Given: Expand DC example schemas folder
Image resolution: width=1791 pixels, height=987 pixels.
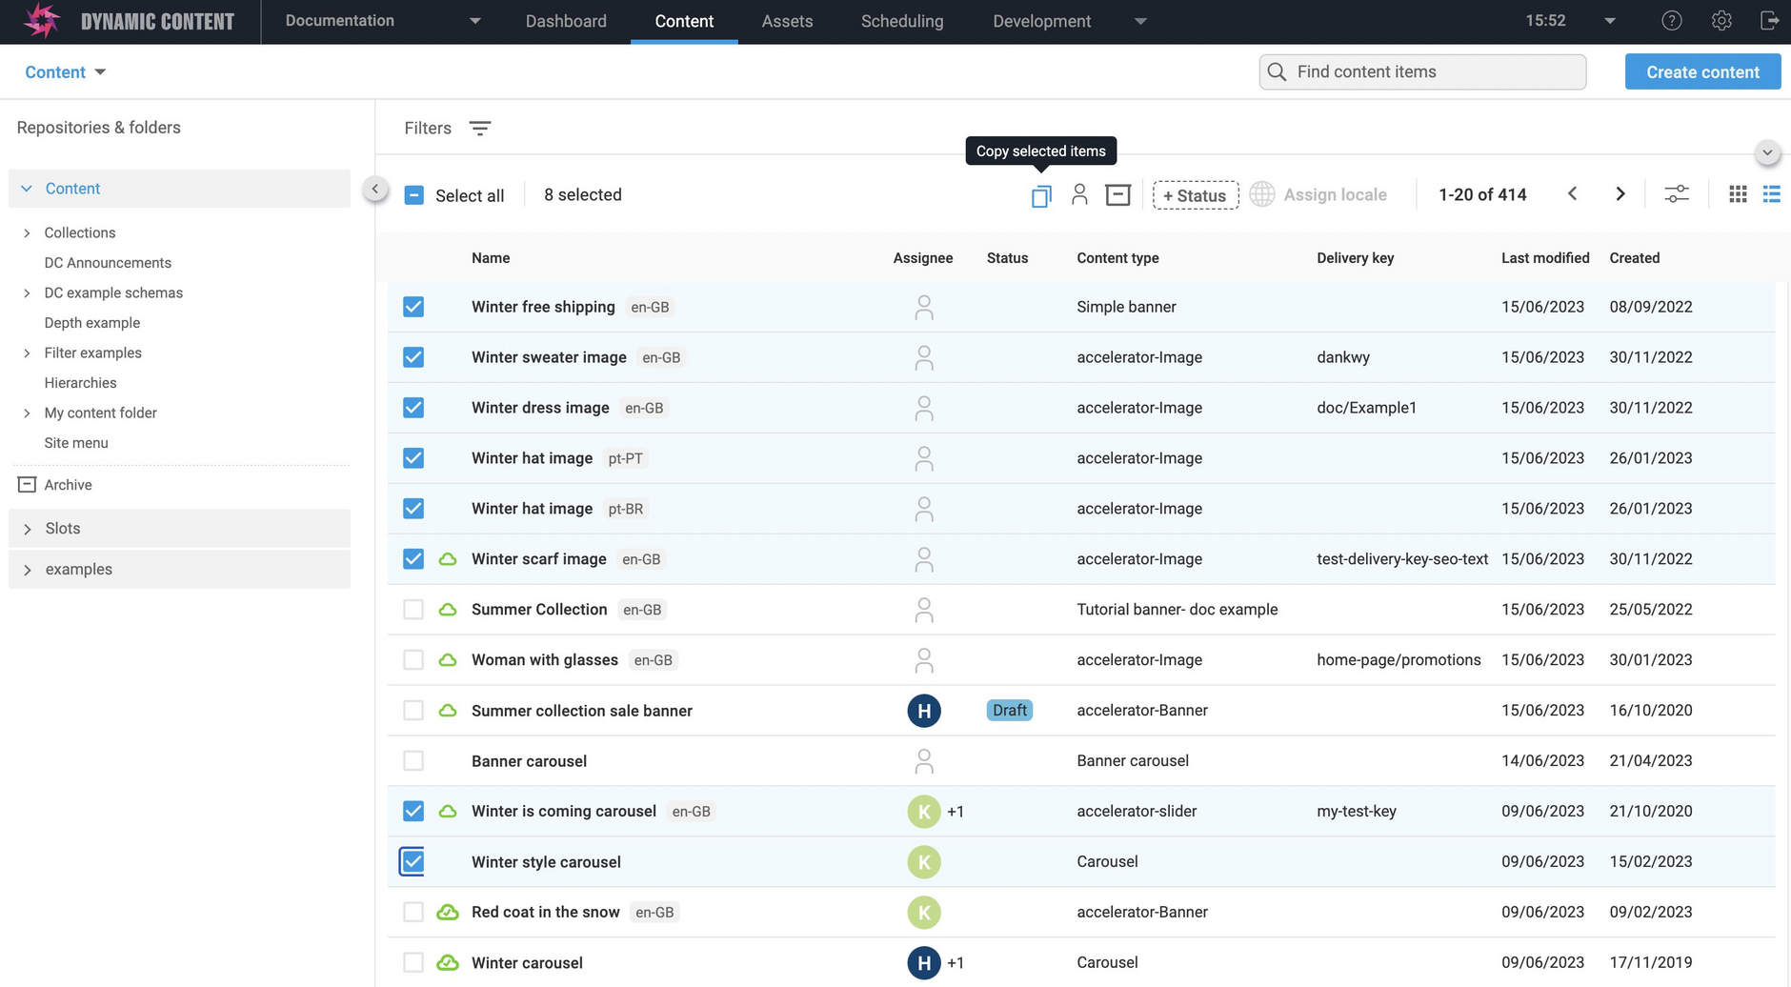Looking at the screenshot, I should [x=27, y=293].
